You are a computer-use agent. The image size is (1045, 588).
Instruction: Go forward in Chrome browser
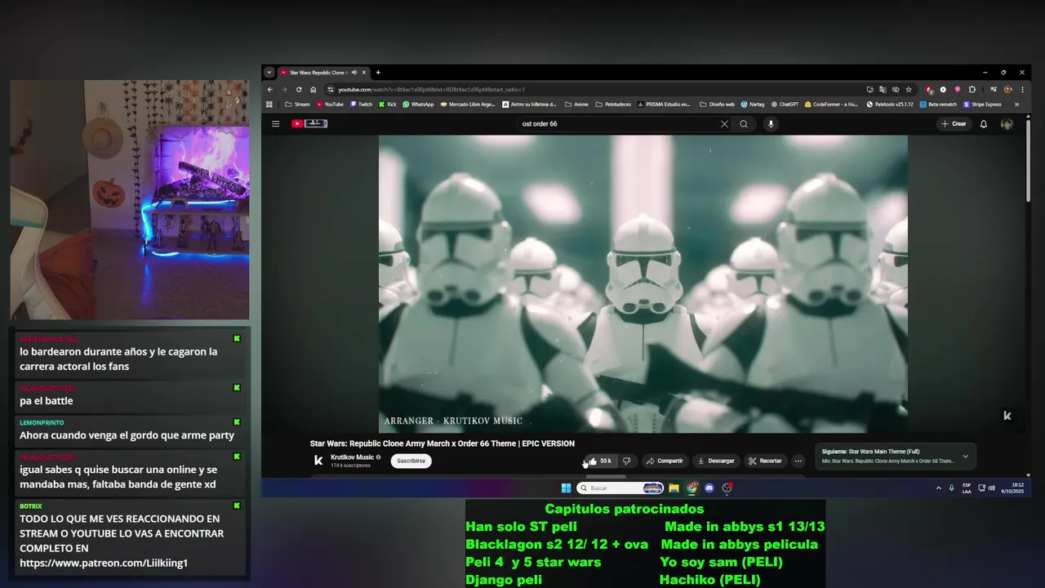point(284,90)
